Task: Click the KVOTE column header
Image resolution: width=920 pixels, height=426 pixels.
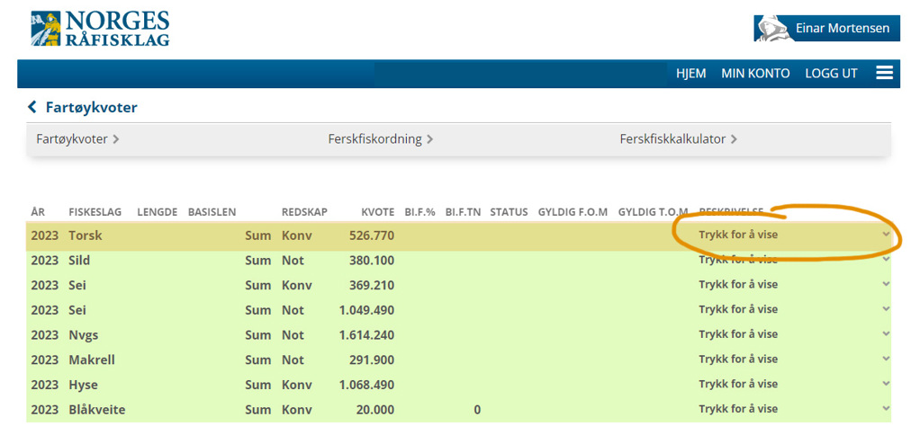Action: click(x=377, y=212)
